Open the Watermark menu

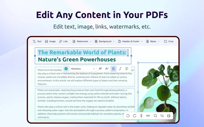[x=80, y=41]
